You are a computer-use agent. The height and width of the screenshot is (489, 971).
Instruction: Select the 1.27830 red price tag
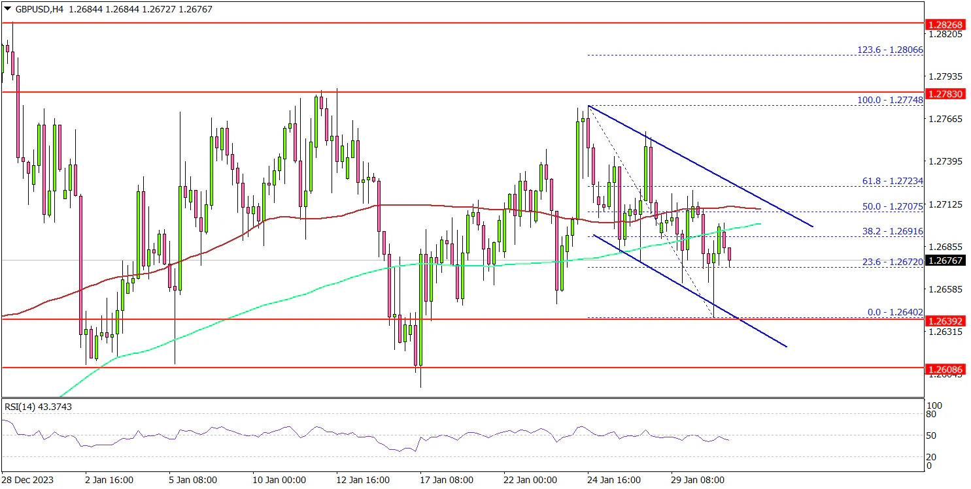pos(945,94)
